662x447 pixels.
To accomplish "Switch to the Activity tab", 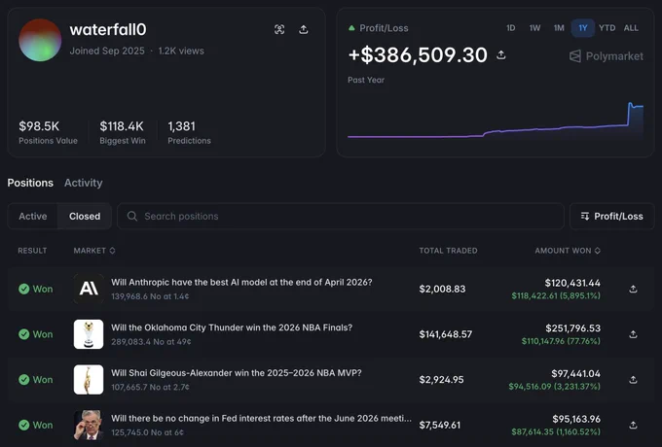I will (x=83, y=183).
